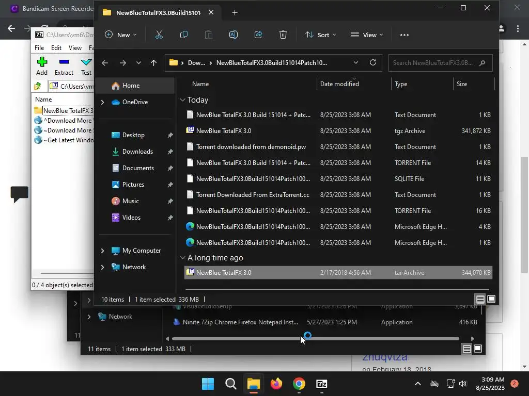This screenshot has width=529, height=396.
Task: Open the See more ellipsis menu
Action: (x=404, y=35)
